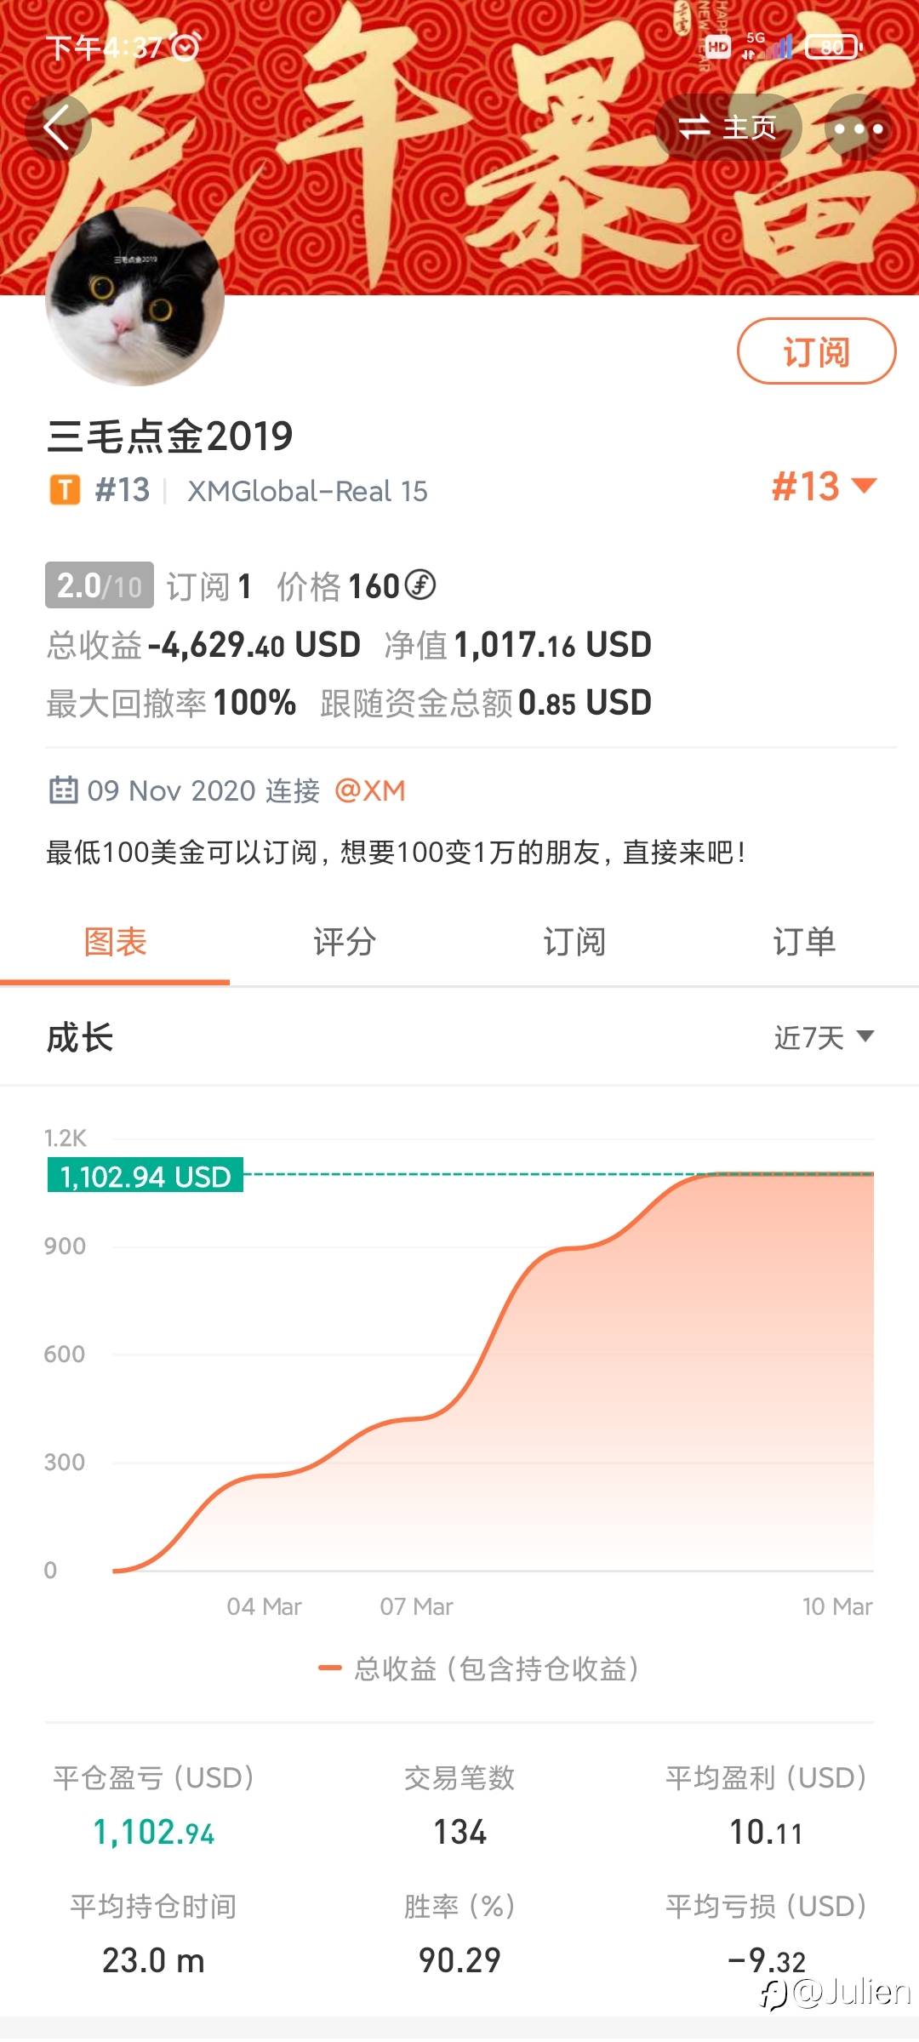
Task: Switch to the 图表 tab
Action: [x=115, y=942]
